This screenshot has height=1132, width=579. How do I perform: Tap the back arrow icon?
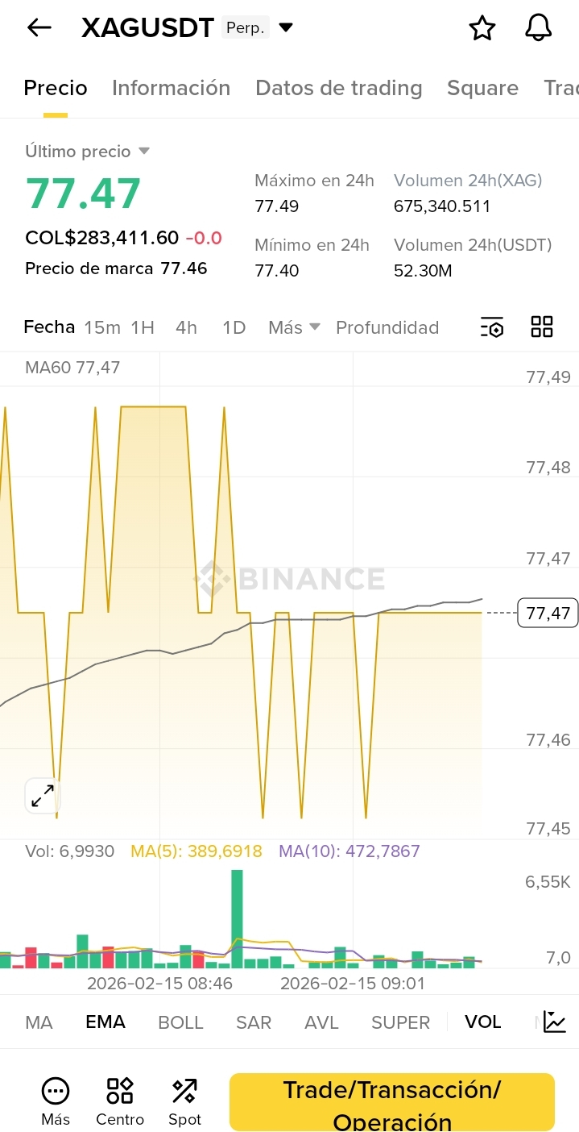39,28
